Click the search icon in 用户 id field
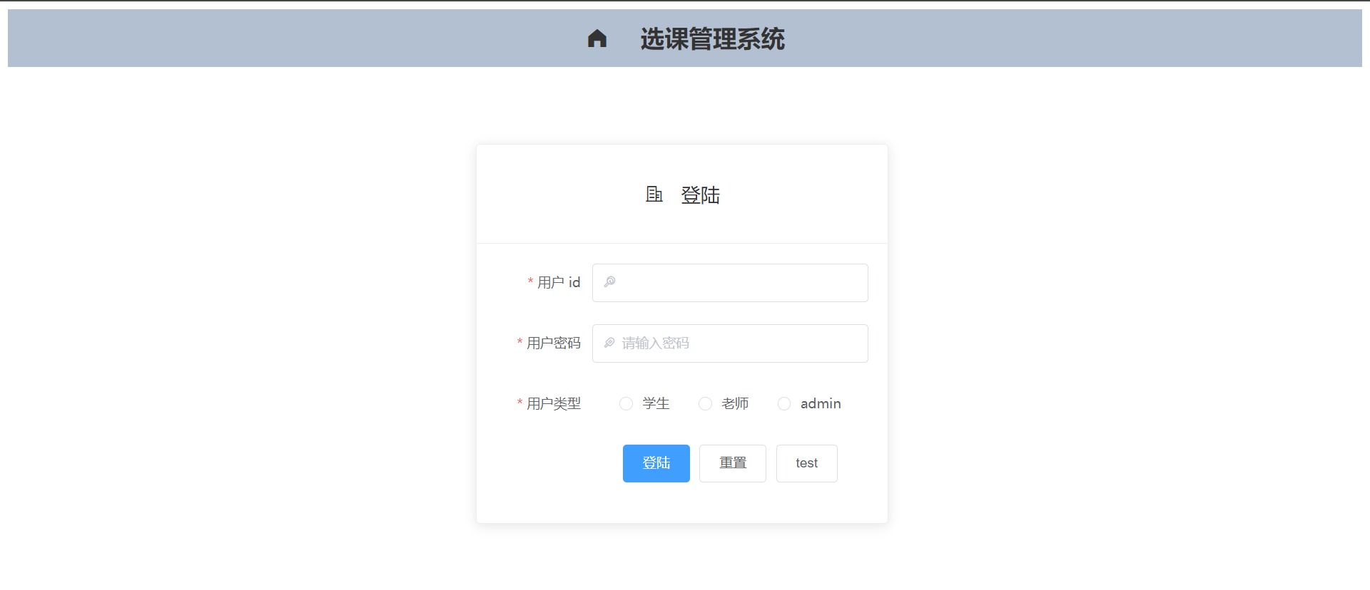Screen dimensions: 1370x590 click(609, 282)
